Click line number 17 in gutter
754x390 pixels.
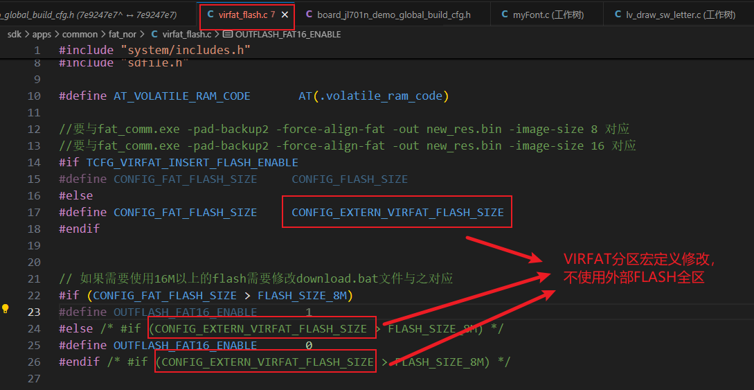tap(35, 212)
